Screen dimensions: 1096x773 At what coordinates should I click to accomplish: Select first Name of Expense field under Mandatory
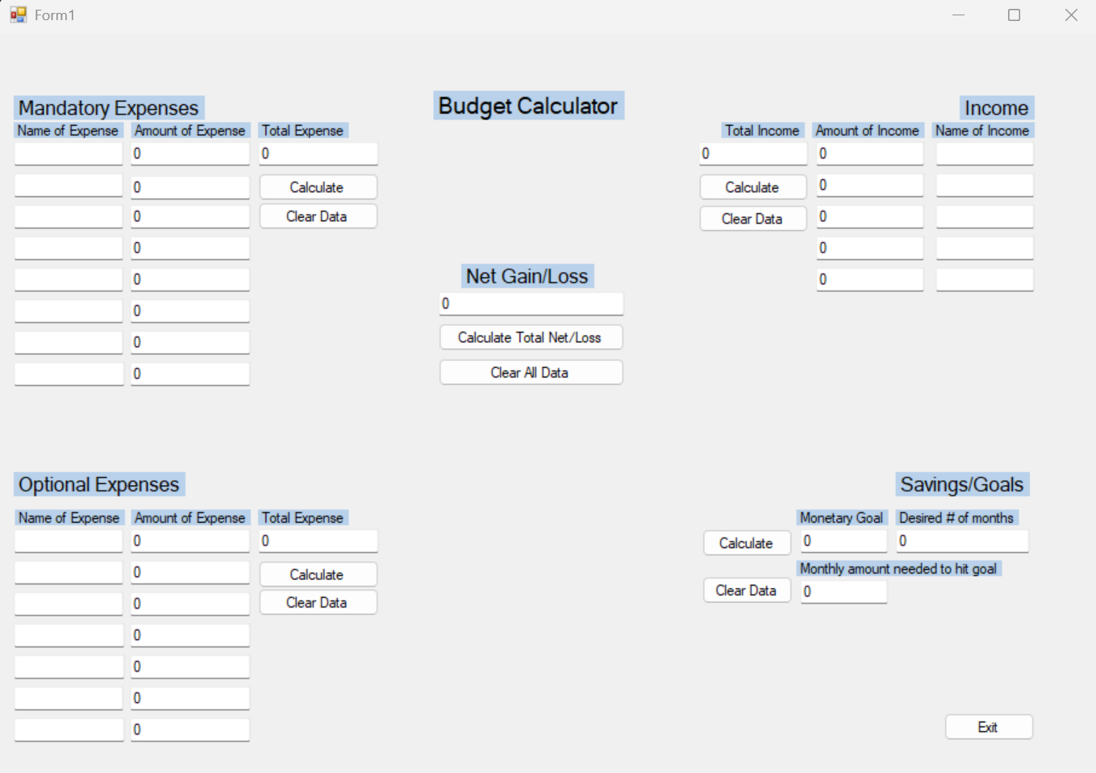(69, 154)
